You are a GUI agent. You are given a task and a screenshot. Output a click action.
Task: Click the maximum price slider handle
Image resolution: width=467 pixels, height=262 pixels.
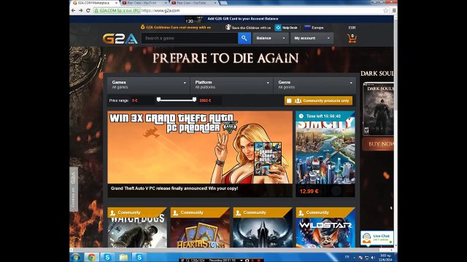tap(194, 100)
